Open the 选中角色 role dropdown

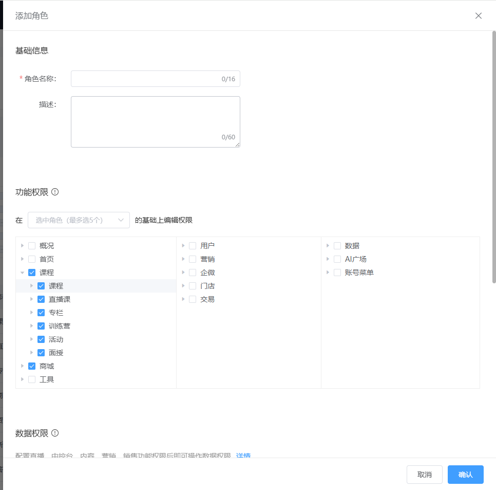78,220
